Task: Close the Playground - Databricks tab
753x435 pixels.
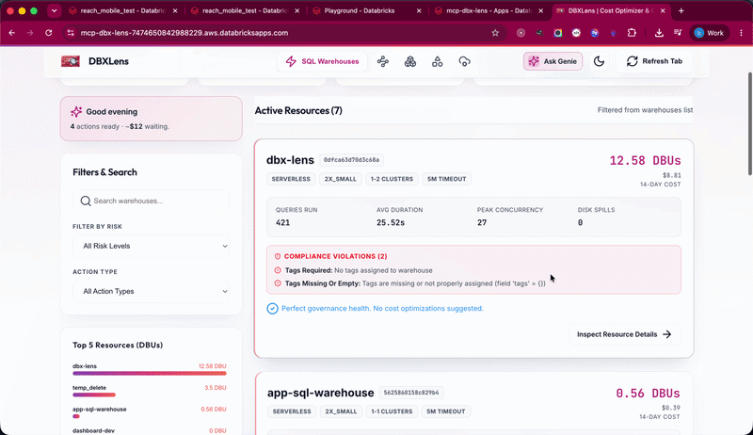Action: [x=419, y=10]
